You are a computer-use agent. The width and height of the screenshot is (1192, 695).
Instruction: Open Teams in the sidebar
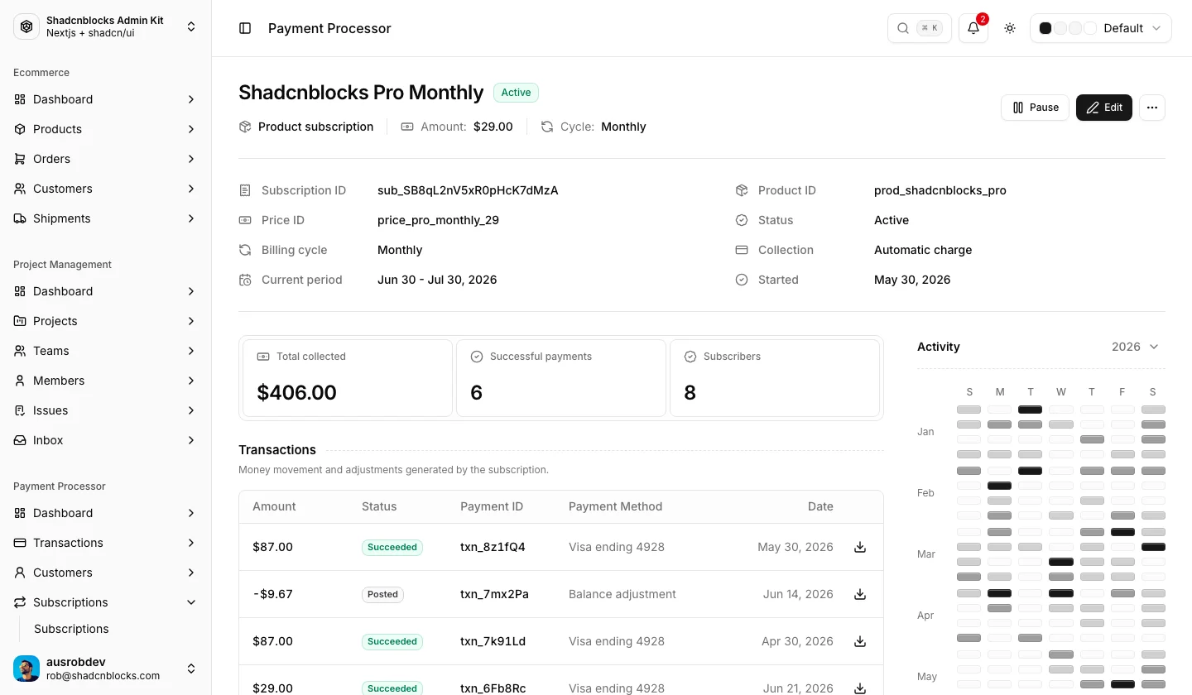point(106,351)
